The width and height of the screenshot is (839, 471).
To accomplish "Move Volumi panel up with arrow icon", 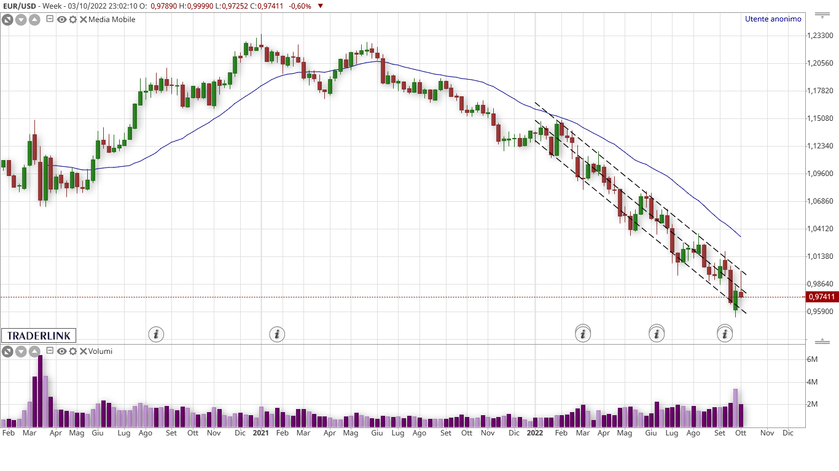I will (x=34, y=351).
